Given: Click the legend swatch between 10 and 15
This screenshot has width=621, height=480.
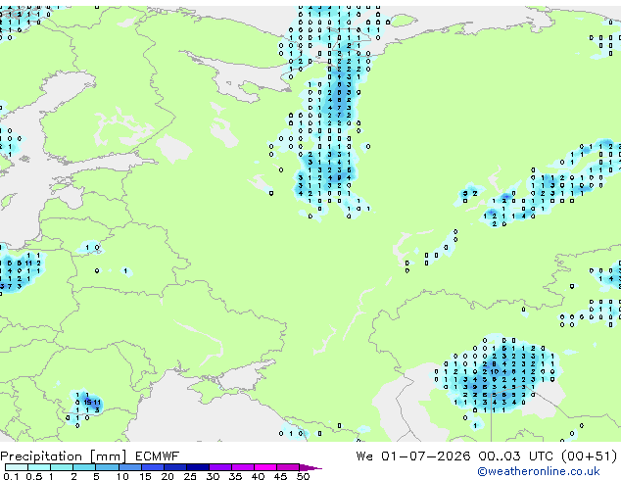Looking at the screenshot, I should pos(129,467).
